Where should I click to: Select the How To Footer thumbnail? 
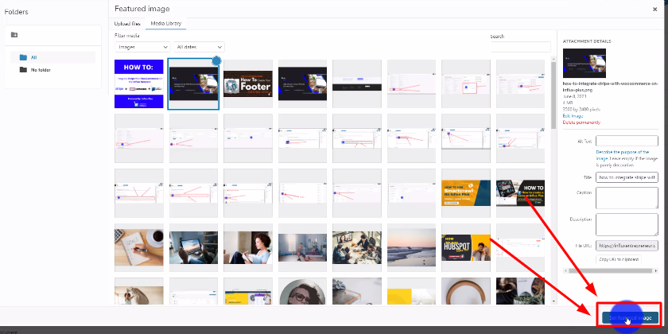(x=248, y=84)
